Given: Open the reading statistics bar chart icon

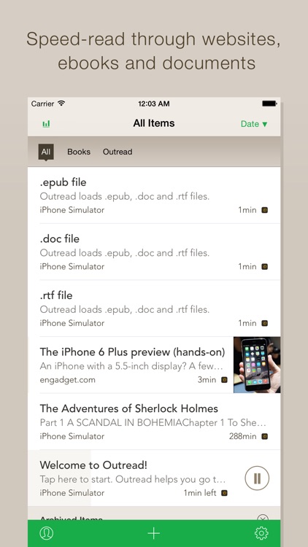Looking at the screenshot, I should click(46, 124).
